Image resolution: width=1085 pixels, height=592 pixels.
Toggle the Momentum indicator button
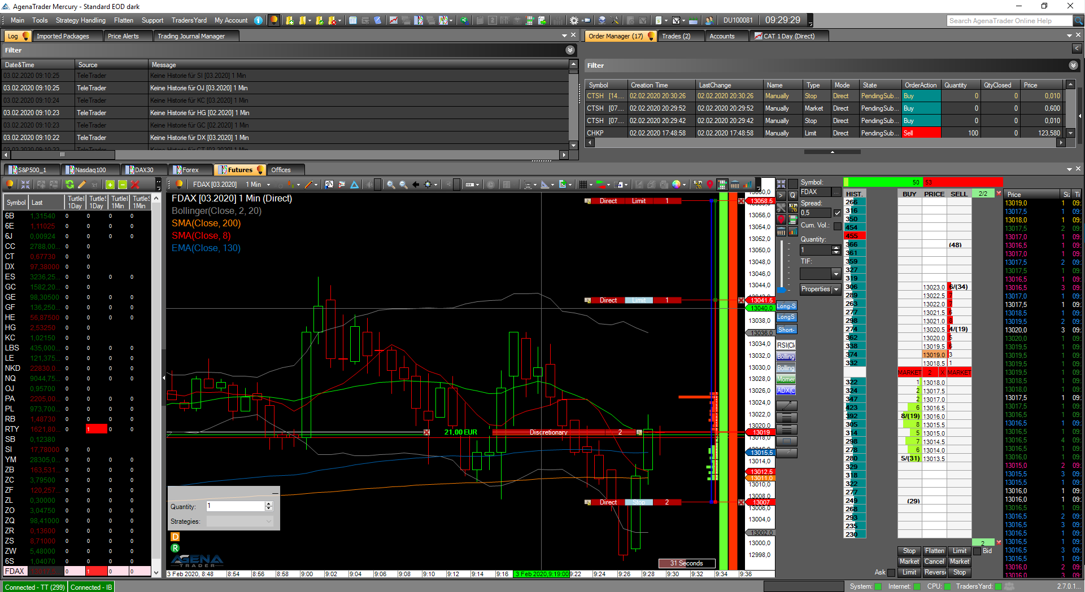pos(786,379)
